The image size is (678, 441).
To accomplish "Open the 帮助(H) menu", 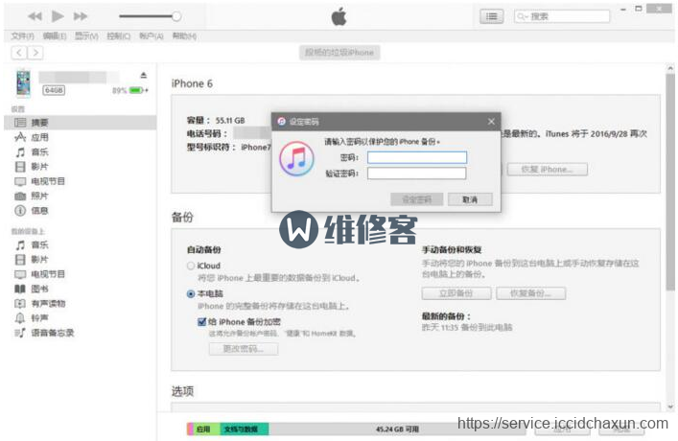I will (184, 35).
